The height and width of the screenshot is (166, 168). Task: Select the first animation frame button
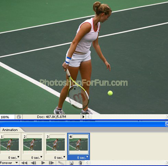(x=24, y=163)
